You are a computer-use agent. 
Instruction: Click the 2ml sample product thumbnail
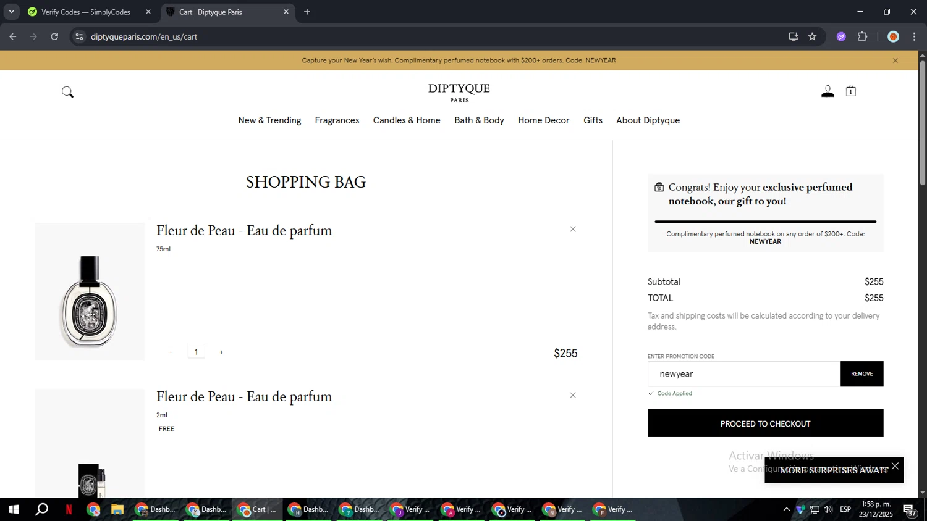coord(90,443)
